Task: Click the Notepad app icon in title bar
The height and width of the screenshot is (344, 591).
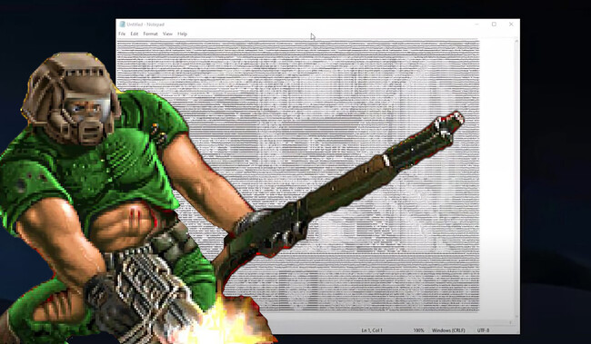Action: 122,25
